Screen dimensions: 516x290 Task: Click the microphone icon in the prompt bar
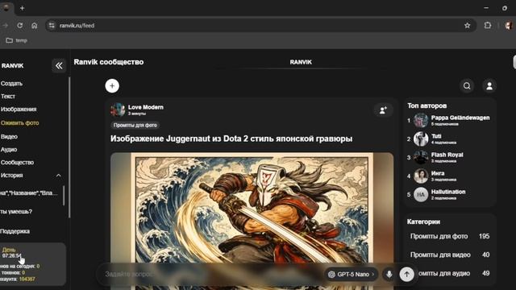click(x=389, y=274)
